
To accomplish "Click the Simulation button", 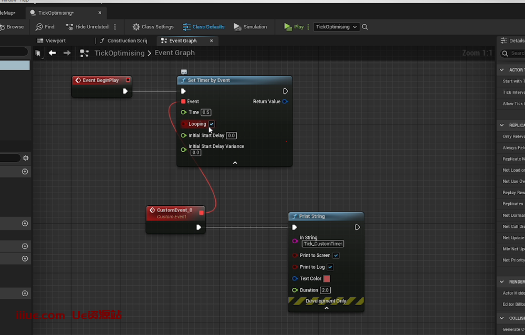I will [x=250, y=27].
